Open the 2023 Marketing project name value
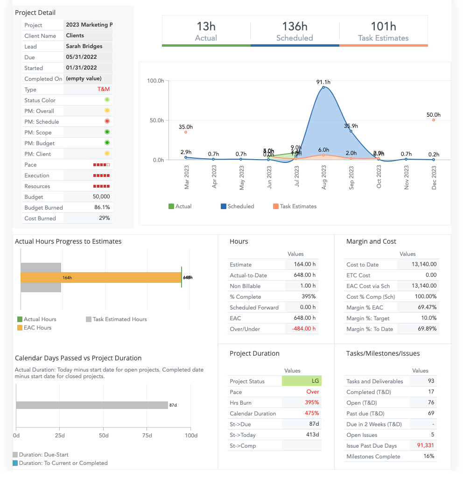Screen dimensions: 463x478 89,25
